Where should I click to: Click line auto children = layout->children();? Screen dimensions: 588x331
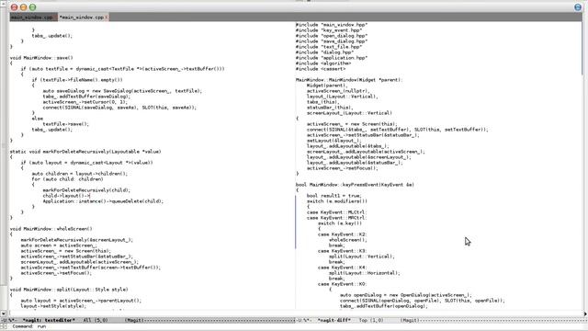80,174
